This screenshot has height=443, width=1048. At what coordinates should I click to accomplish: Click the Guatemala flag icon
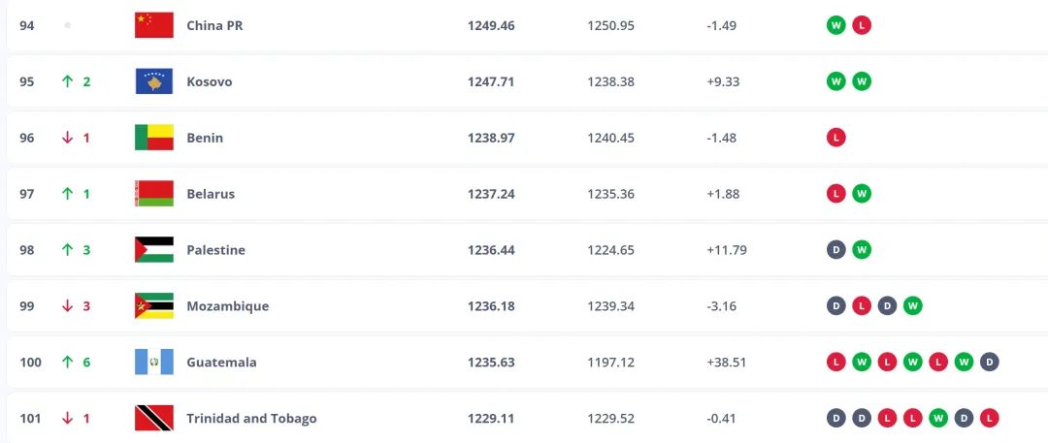click(153, 363)
